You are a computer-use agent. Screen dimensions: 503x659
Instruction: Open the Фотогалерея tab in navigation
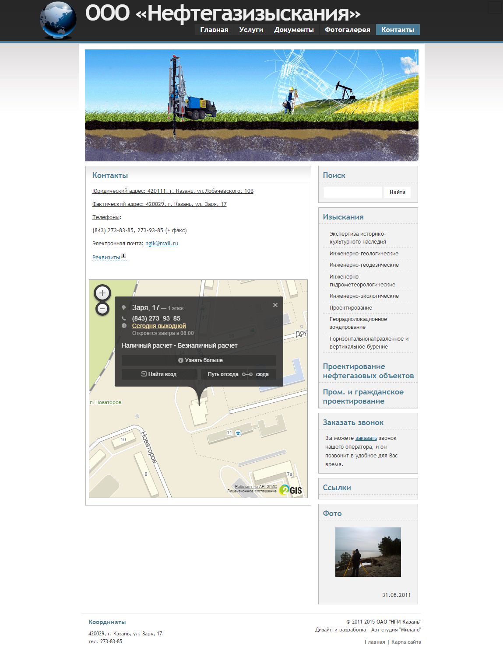(x=347, y=30)
